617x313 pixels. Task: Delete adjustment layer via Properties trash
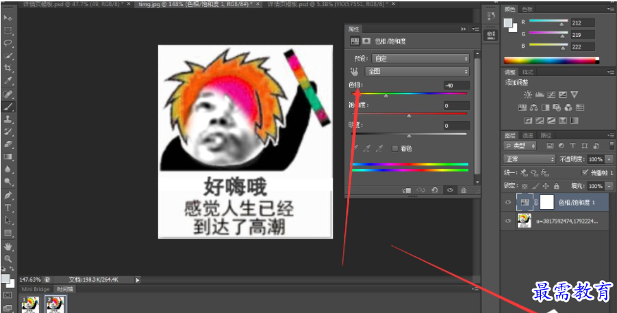[x=464, y=190]
